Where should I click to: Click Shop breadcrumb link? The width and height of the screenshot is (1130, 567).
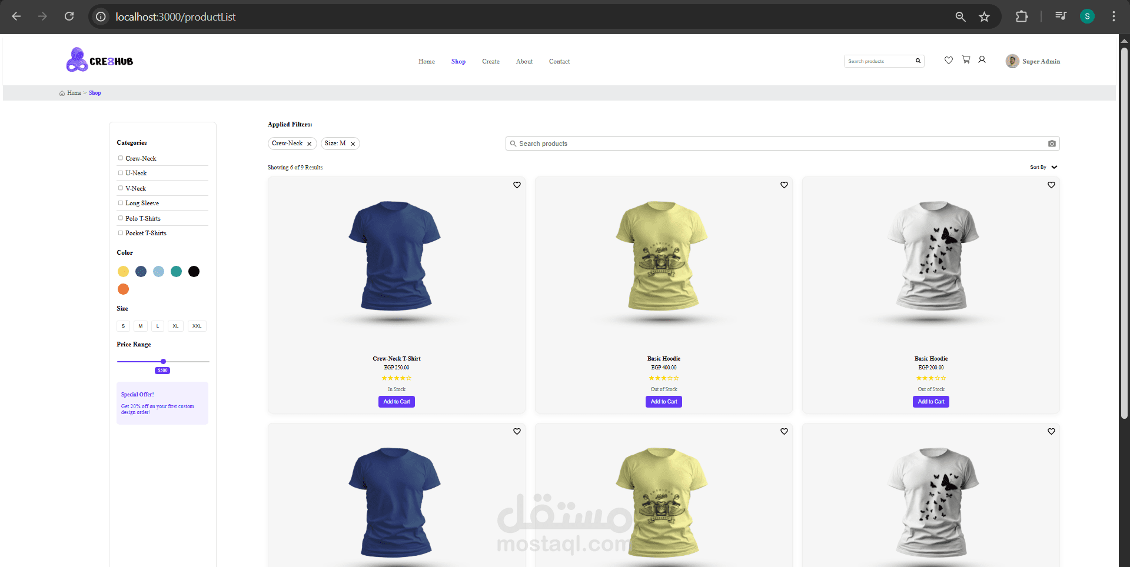tap(95, 93)
